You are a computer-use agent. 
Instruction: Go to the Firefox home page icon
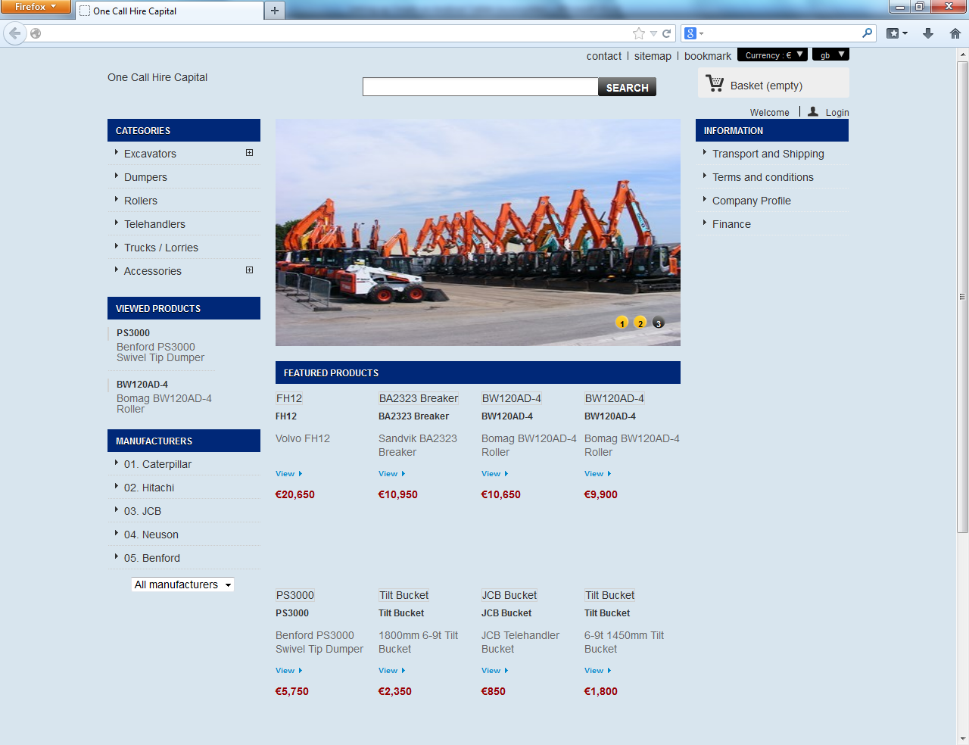[955, 33]
